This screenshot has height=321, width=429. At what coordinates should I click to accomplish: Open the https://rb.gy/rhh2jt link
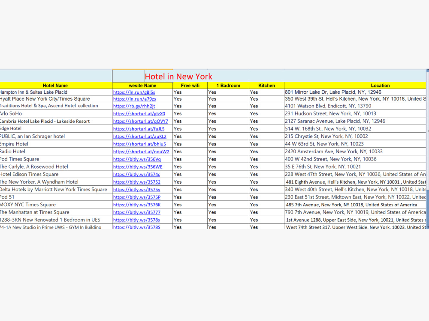point(134,106)
